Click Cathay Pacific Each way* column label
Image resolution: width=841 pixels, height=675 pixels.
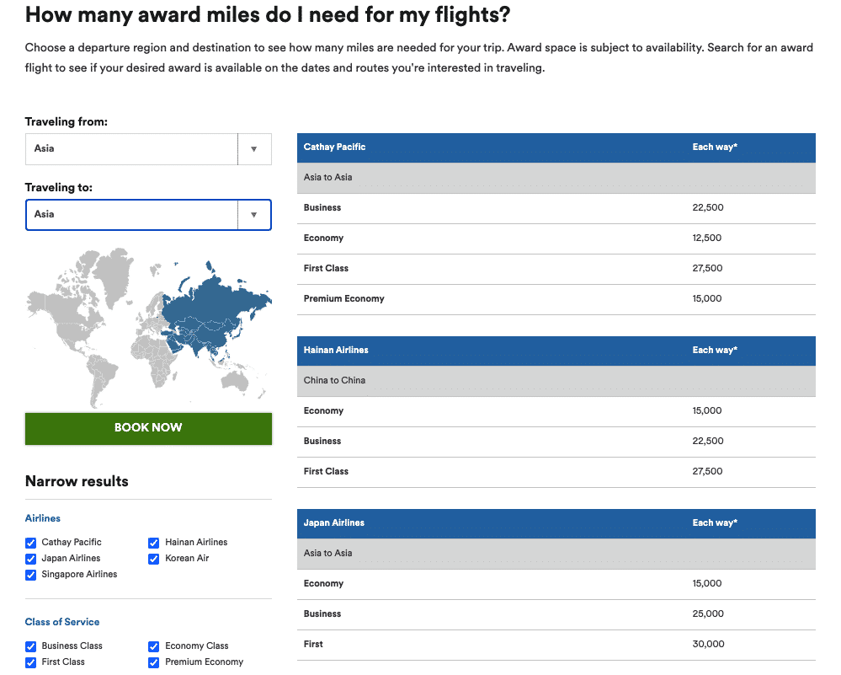pos(715,147)
